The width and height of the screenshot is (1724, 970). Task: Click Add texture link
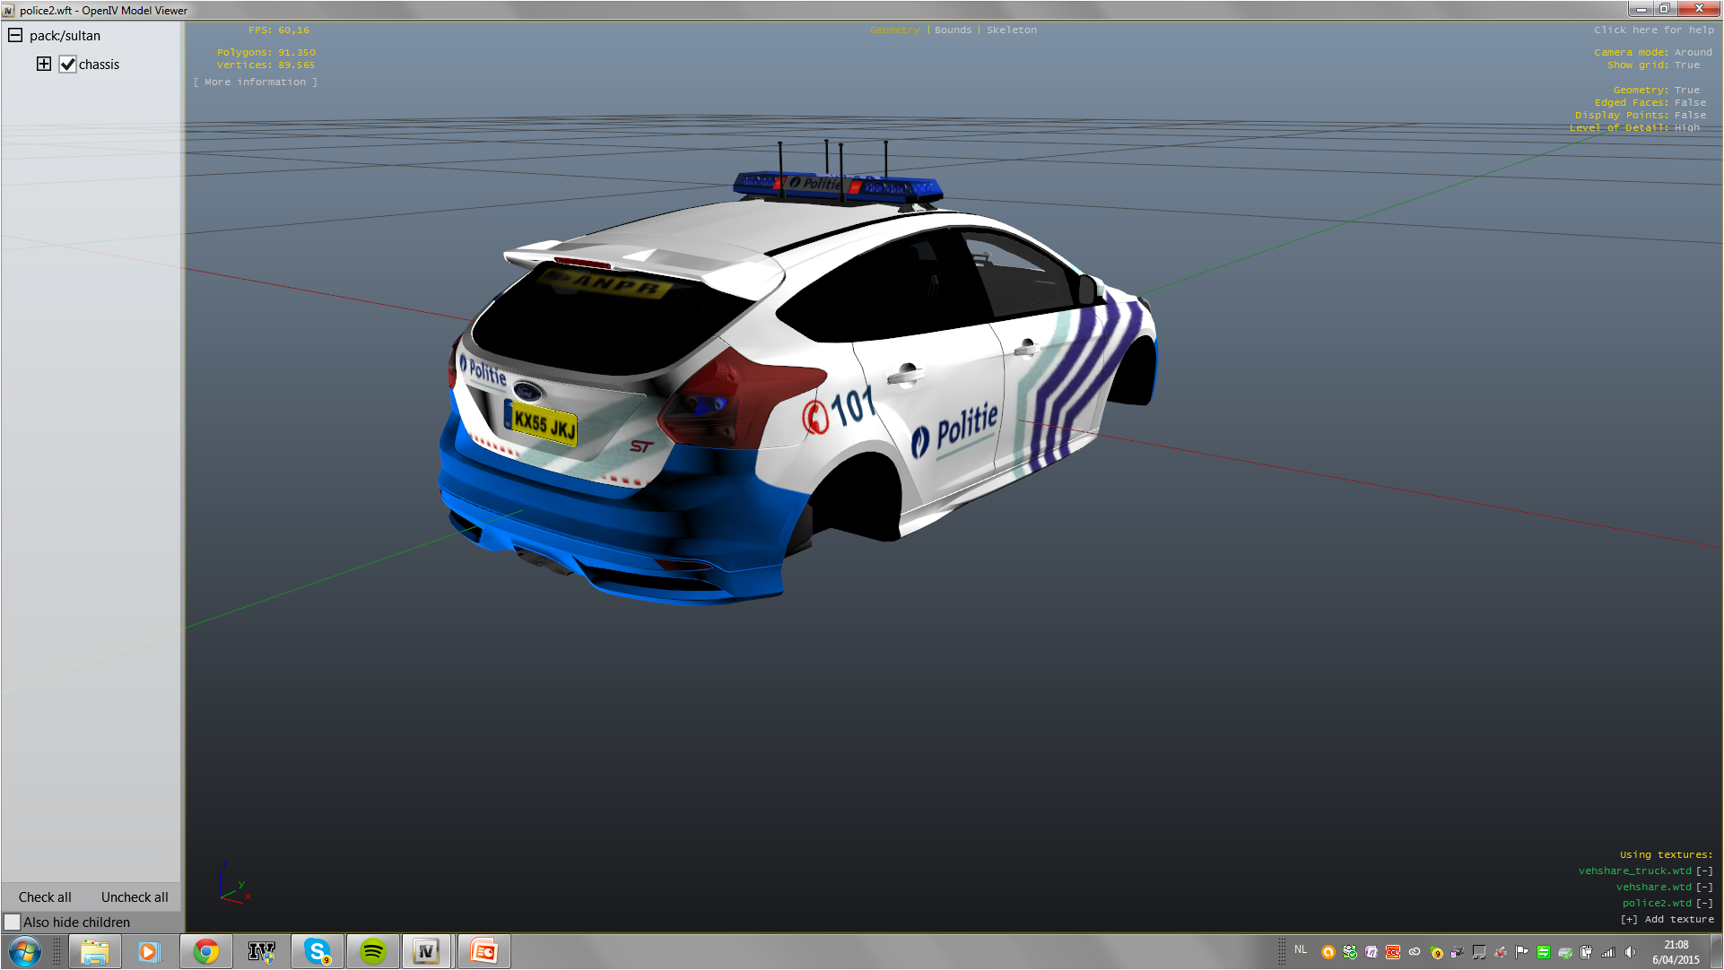pos(1667,920)
